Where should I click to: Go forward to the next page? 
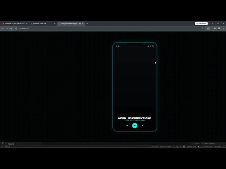click(7, 29)
